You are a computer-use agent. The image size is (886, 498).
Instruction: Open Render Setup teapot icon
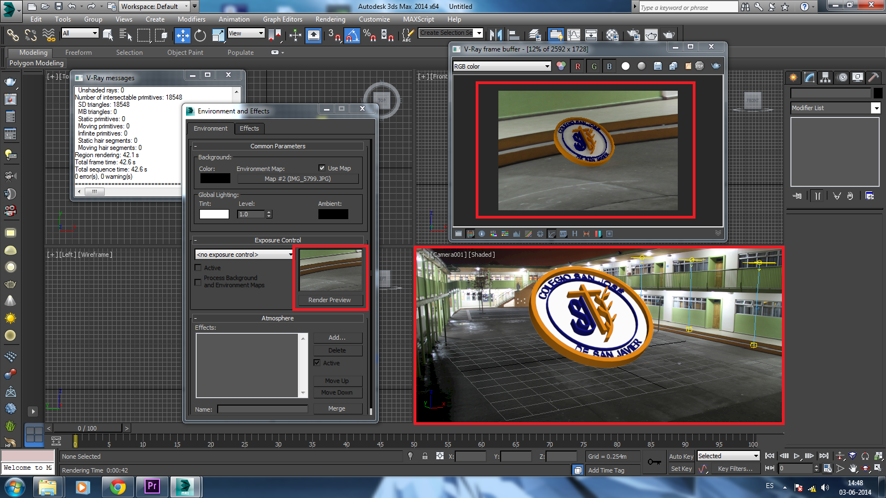tap(633, 35)
